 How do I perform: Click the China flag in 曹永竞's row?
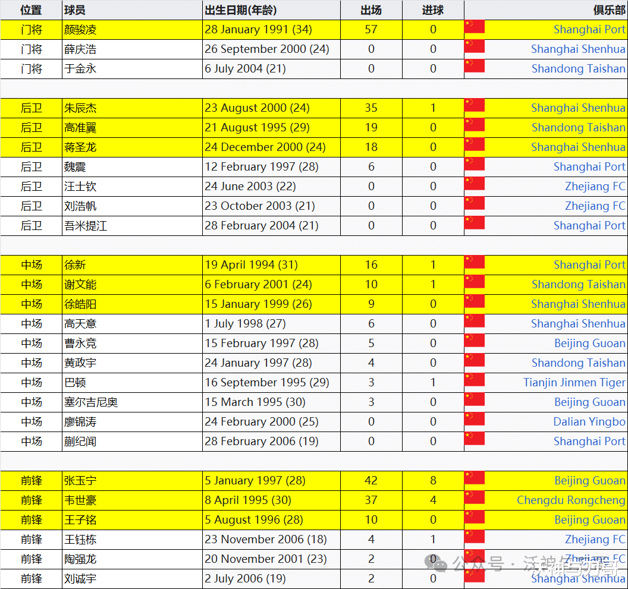click(475, 341)
